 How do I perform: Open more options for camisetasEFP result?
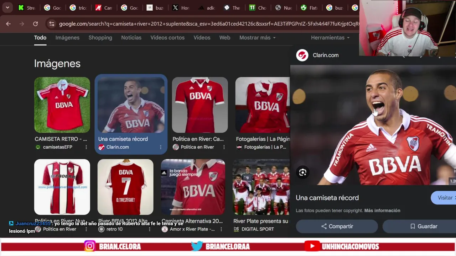[x=86, y=147]
